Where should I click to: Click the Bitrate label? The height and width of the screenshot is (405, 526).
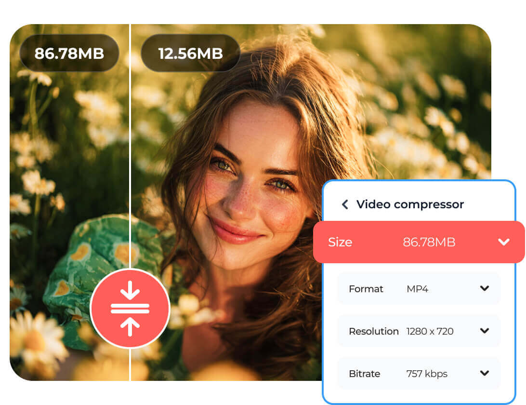365,374
